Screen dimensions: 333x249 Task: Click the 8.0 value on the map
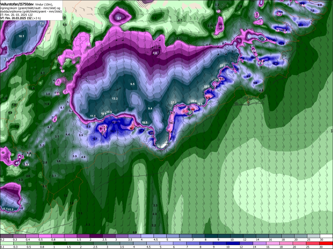point(88,127)
